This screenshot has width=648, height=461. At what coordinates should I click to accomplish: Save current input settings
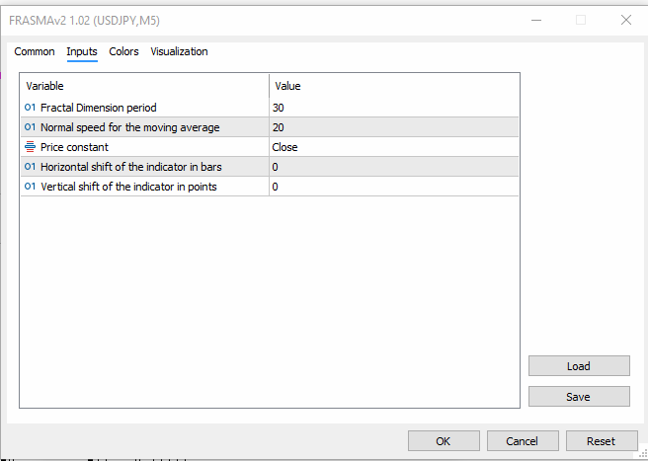point(579,397)
